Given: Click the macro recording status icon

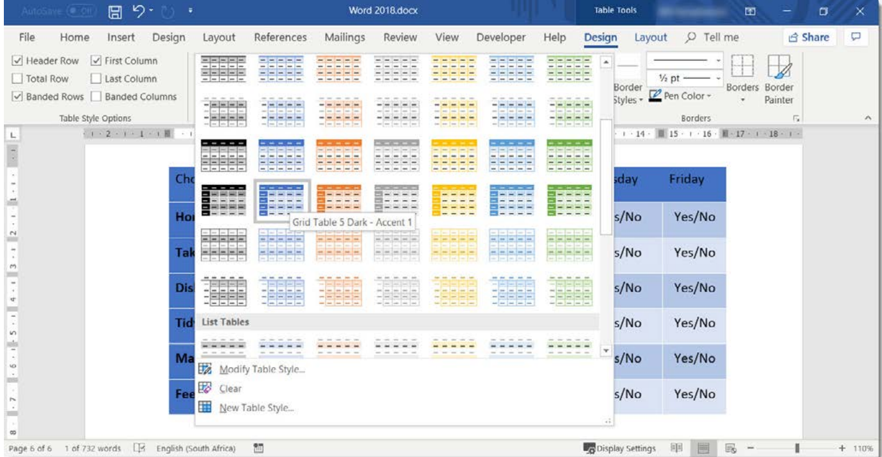Looking at the screenshot, I should pos(259,448).
